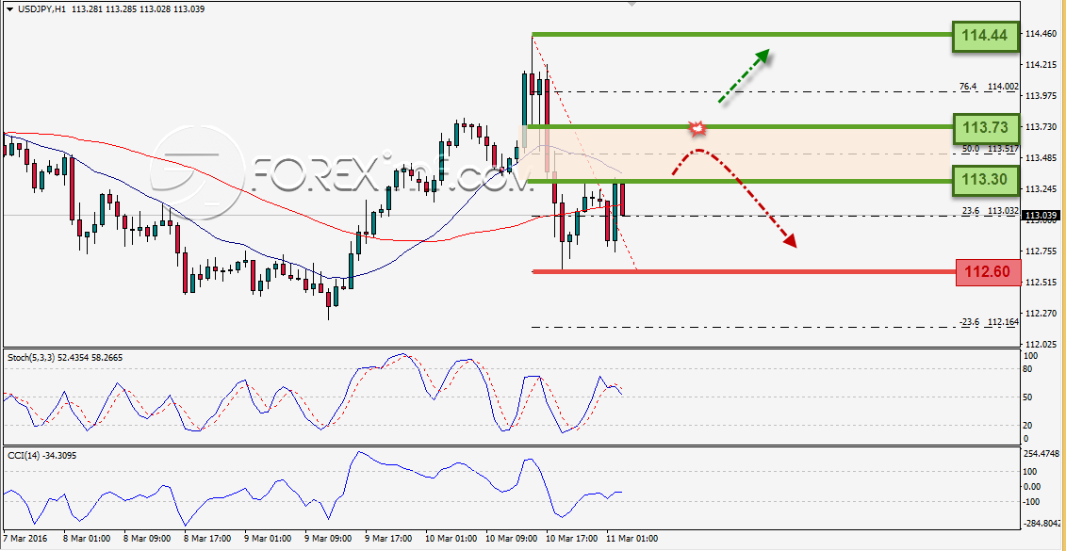
Task: Click the -23.6 Fibonacci label 112.164
Action: [x=988, y=321]
